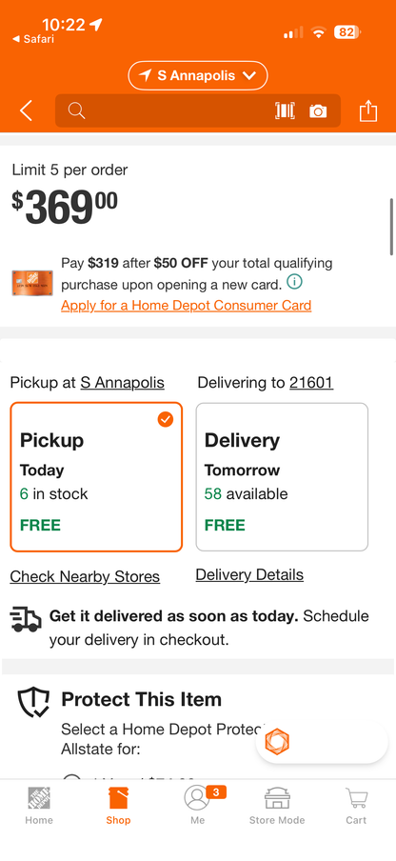Viewport: 396px width, 861px height.
Task: Tap the back arrow icon
Action: point(26,110)
